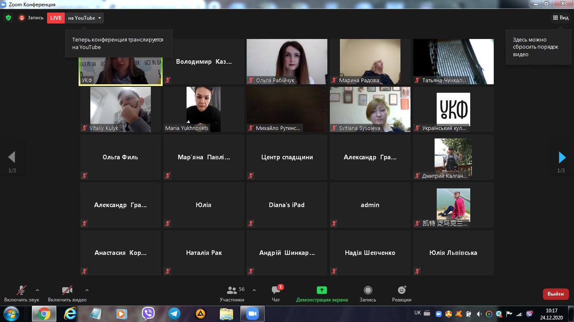Open the Participants panel icon
The height and width of the screenshot is (322, 574).
coord(232,290)
